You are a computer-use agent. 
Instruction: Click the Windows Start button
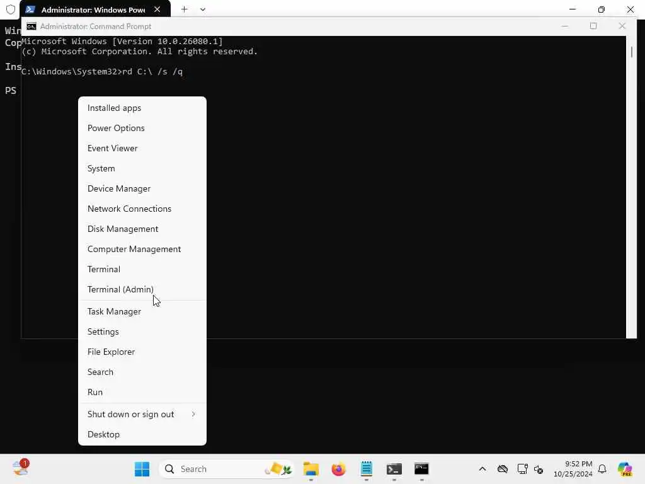pyautogui.click(x=142, y=469)
